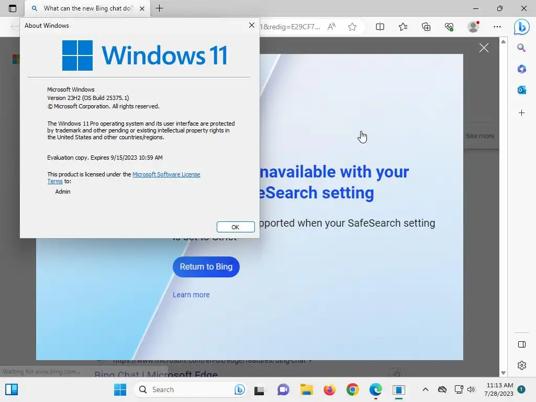
Task: Open notification center badge
Action: [x=521, y=389]
